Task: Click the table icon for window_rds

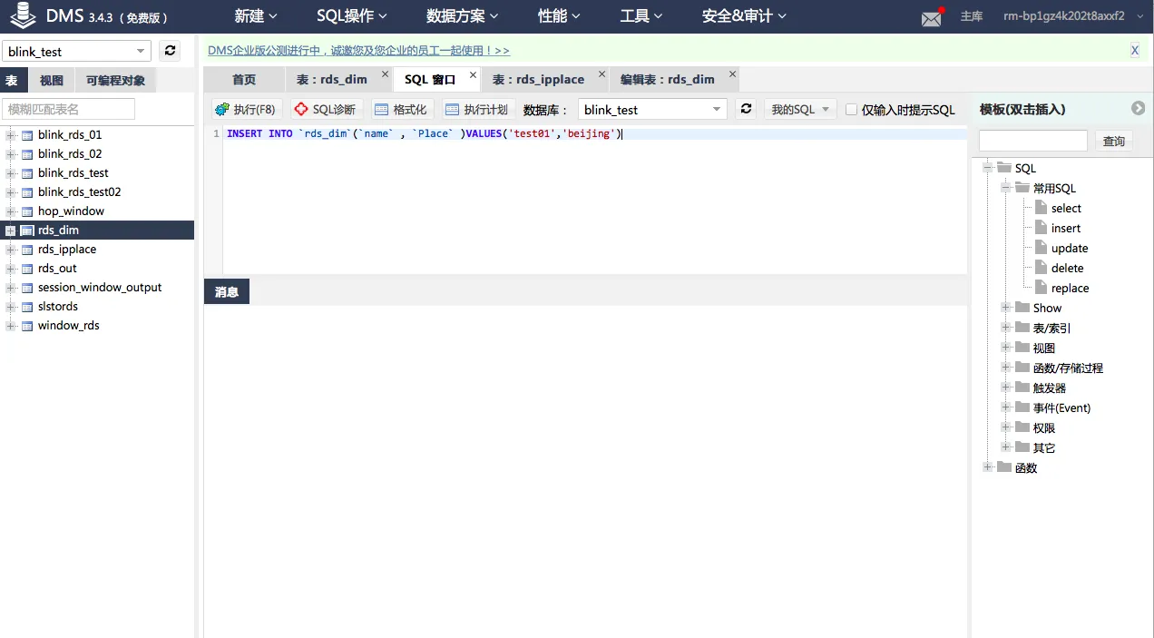Action: tap(27, 326)
